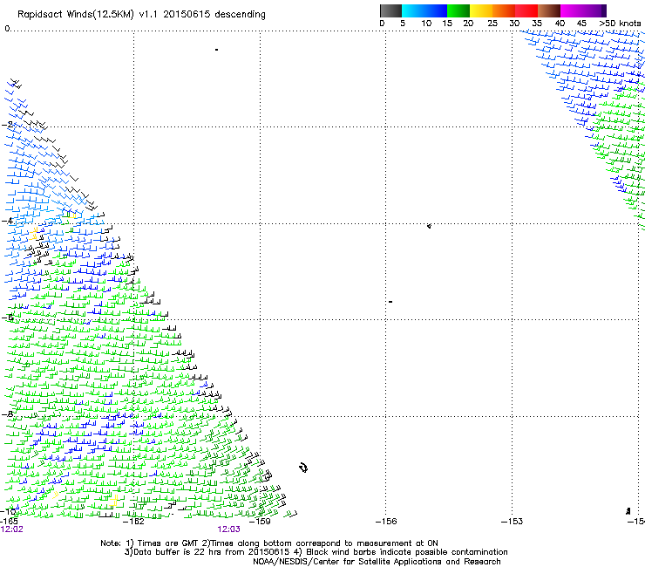Click the magenta 40-45 knots color swatch

[572, 10]
